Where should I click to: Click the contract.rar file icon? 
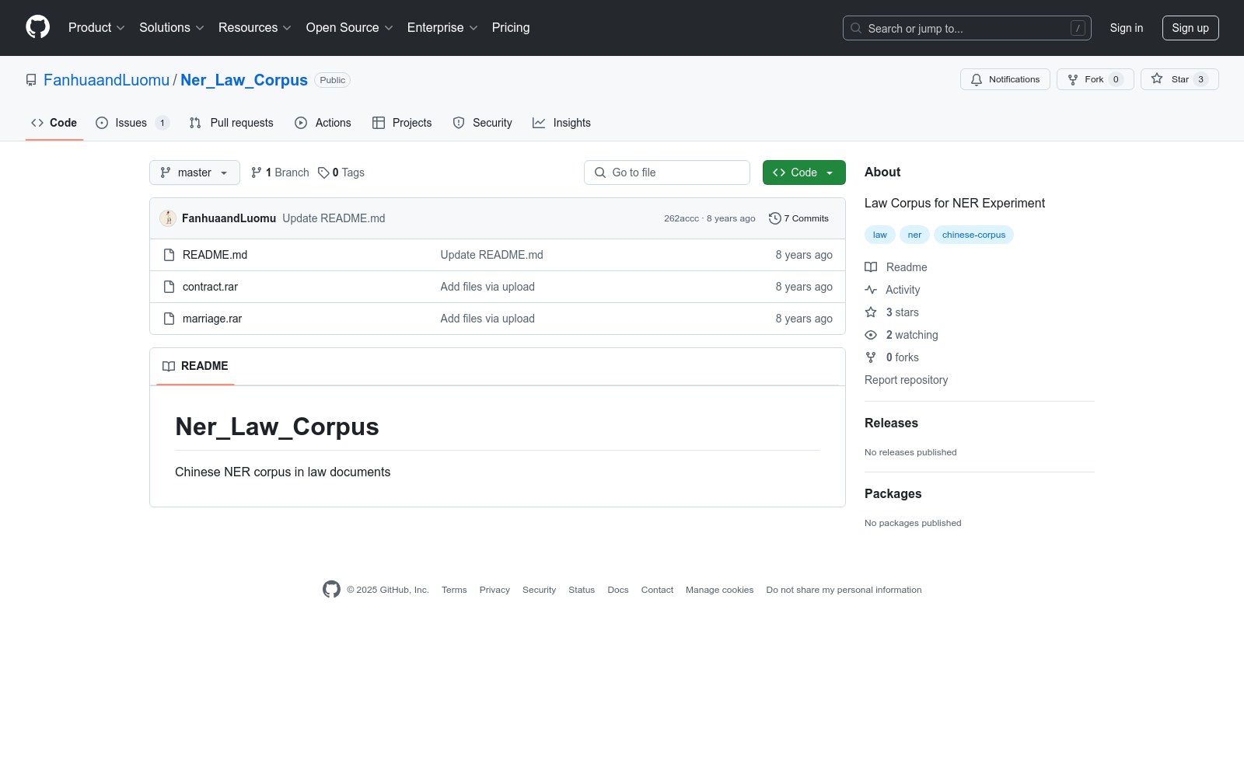(169, 287)
